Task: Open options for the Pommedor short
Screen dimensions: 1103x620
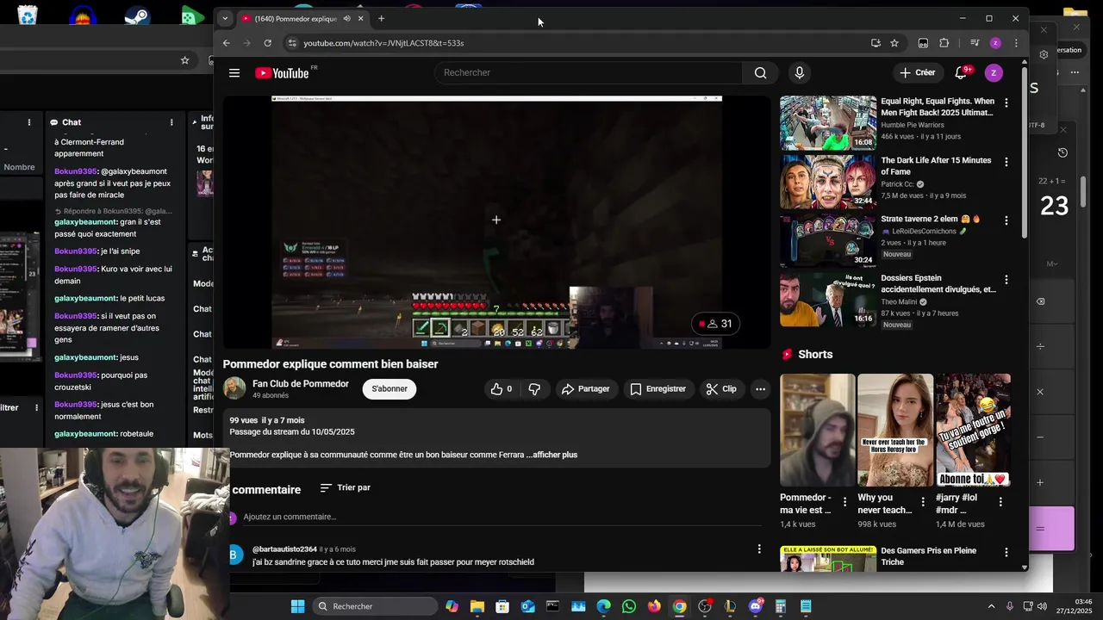Action: [844, 501]
